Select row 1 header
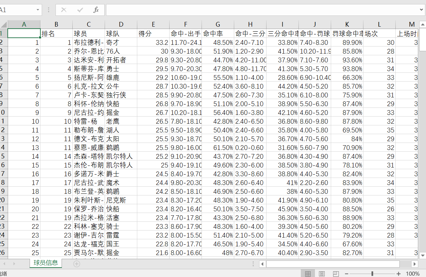The image size is (426, 277). (3, 33)
